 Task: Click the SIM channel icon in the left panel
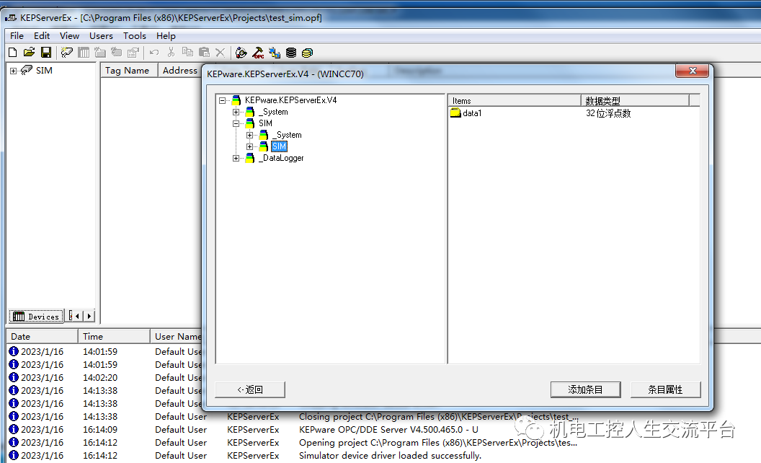point(27,70)
